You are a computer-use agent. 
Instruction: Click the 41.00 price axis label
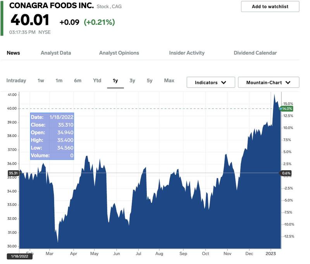click(x=12, y=95)
